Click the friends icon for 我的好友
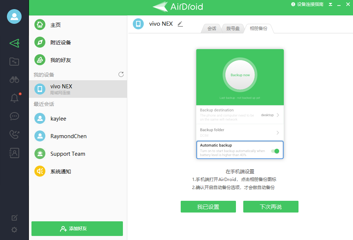 [40, 60]
